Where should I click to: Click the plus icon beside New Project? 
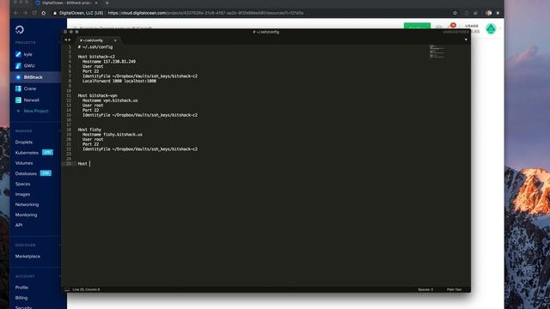coord(18,111)
